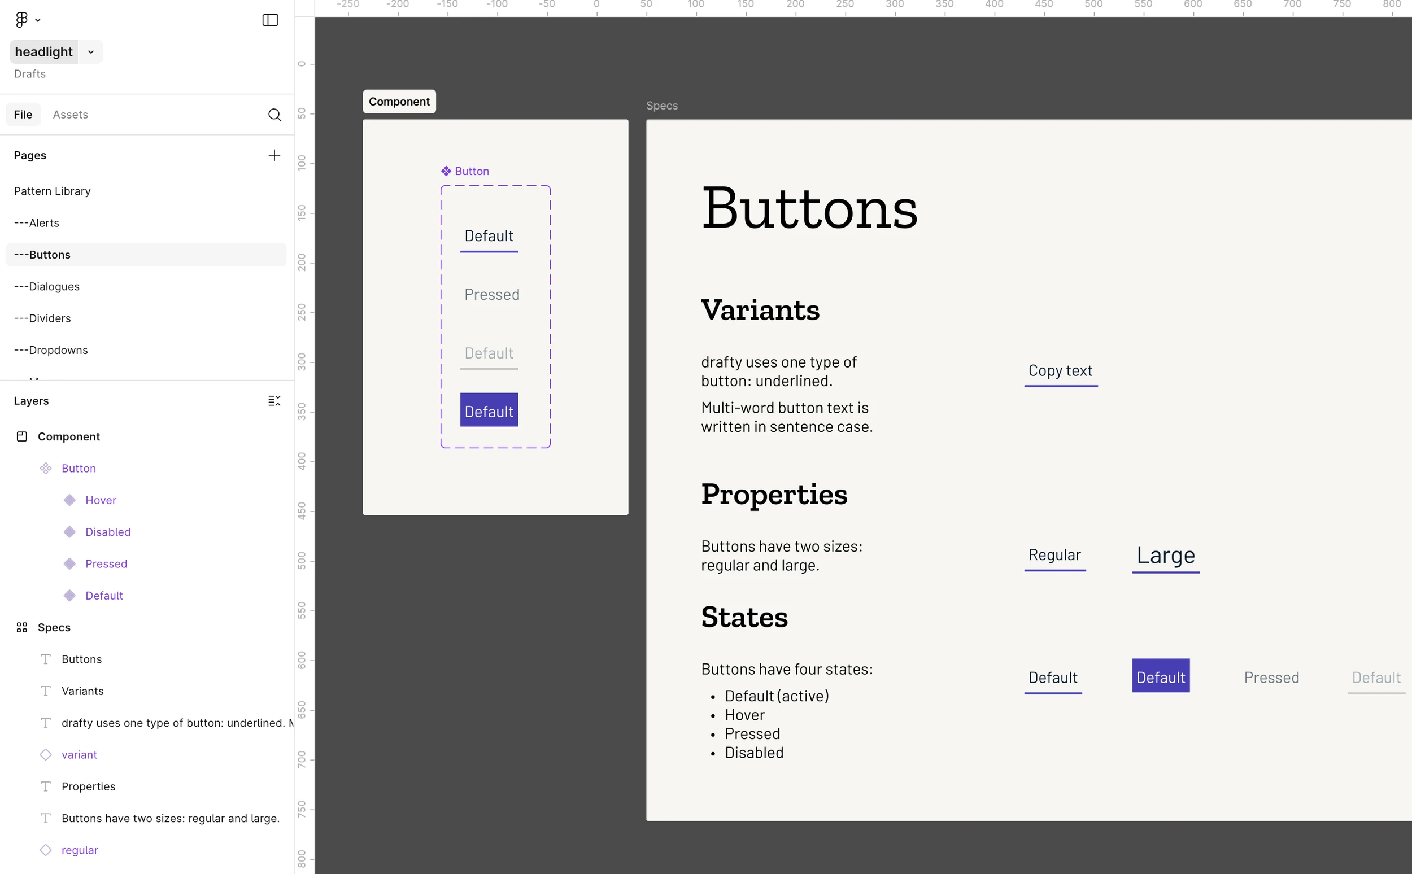Open the dropdown arrow beside Figma logo
The height and width of the screenshot is (874, 1412).
[x=38, y=20]
